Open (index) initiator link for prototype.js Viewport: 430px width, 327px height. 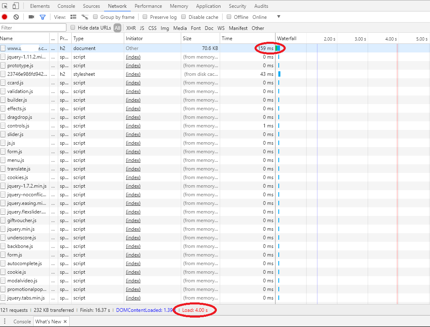click(133, 66)
